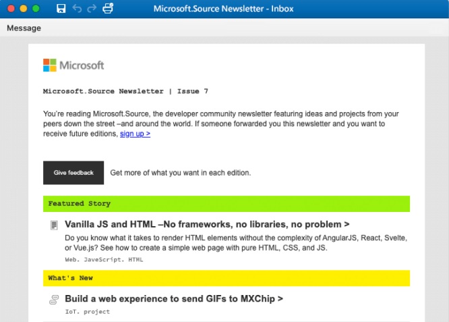The height and width of the screenshot is (322, 449).
Task: Click the Print icon
Action: point(108,9)
